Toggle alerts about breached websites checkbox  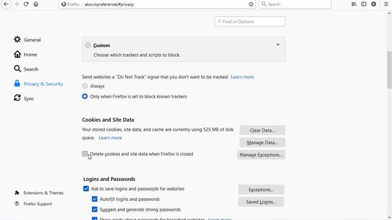pos(94,219)
